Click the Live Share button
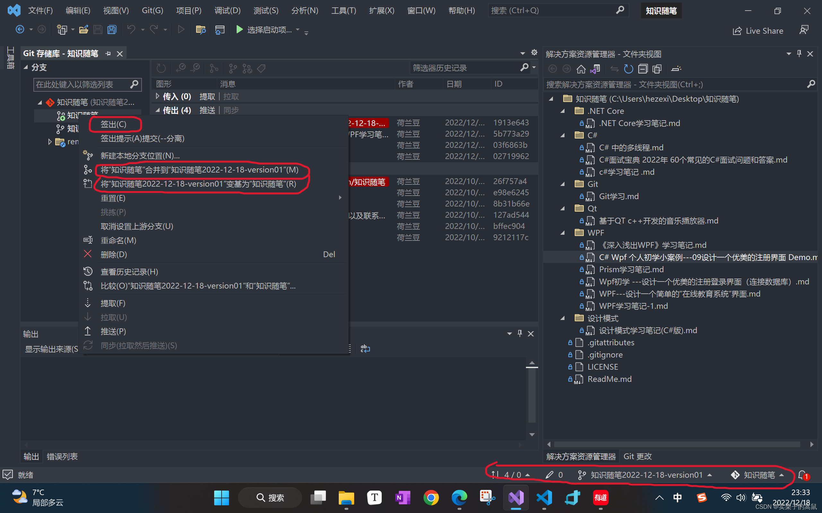822x513 pixels. click(758, 31)
